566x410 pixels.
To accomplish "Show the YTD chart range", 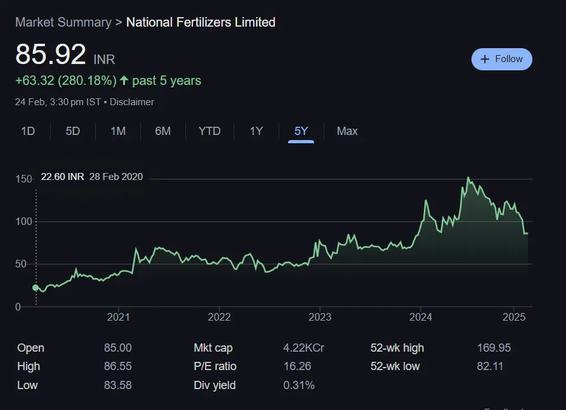I will pos(209,131).
